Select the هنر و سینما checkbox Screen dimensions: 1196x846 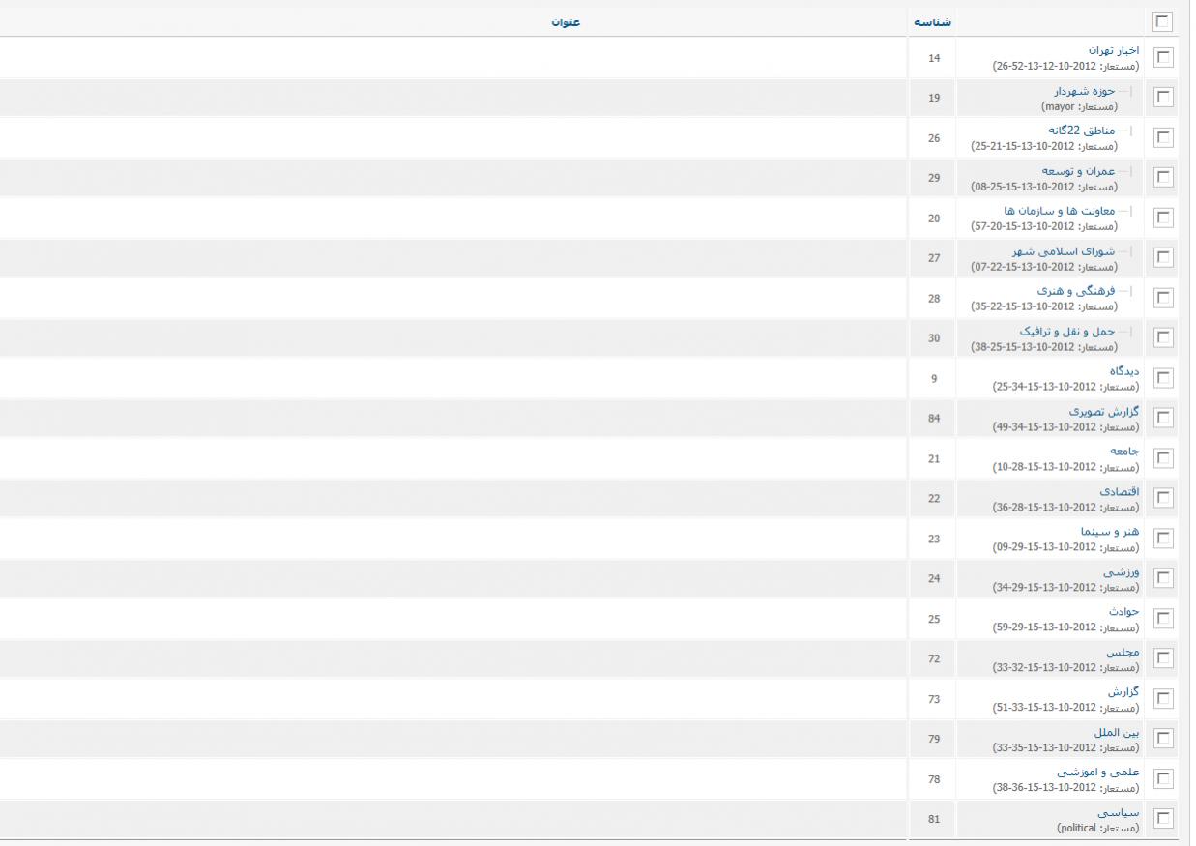(1164, 539)
